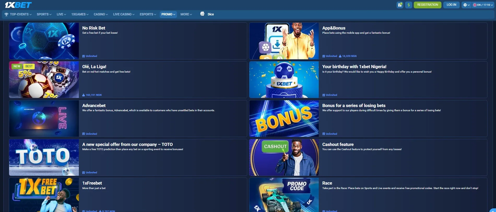Open Bonus for a series of losing bets
This screenshot has height=212, width=496.
point(354,105)
